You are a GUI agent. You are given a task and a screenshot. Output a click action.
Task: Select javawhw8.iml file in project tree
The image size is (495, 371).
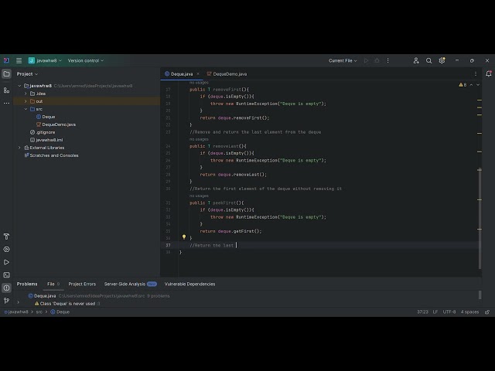[46, 140]
